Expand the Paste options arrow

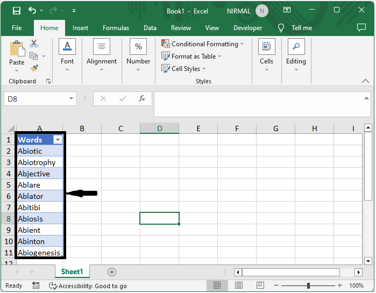[17, 70]
